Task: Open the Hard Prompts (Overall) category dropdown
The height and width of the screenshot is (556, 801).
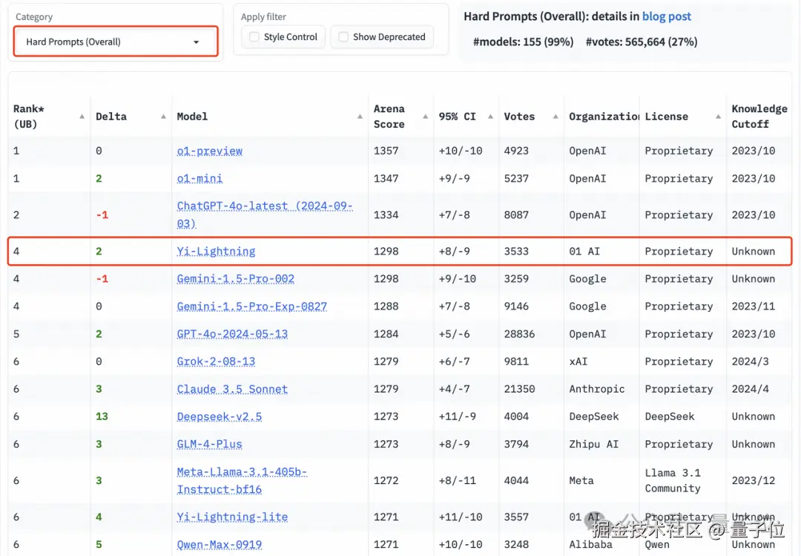Action: (x=116, y=42)
